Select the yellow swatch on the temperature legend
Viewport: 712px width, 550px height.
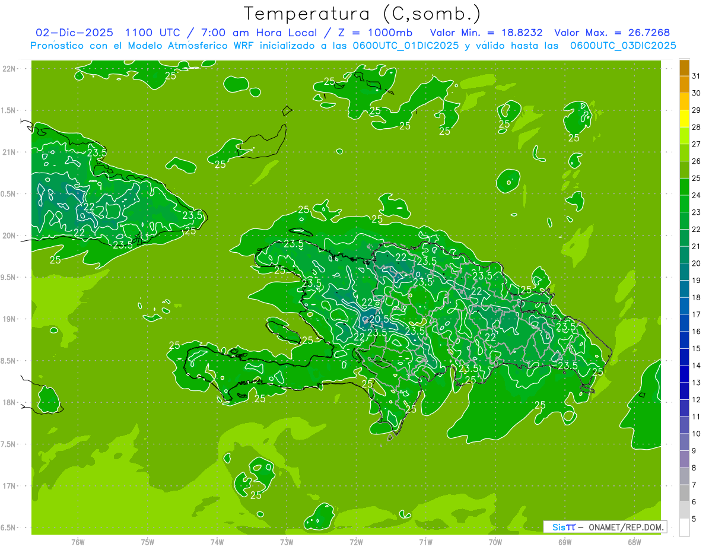[684, 119]
